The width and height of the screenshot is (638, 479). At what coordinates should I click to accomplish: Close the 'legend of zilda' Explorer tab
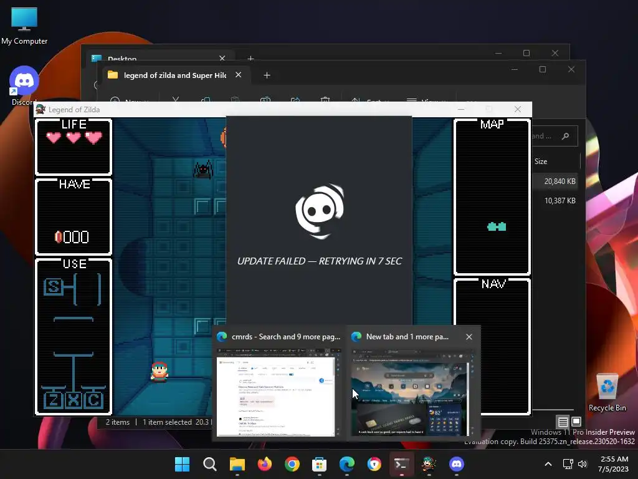tap(239, 75)
